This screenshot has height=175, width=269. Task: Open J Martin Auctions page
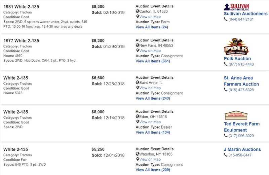coord(242,149)
